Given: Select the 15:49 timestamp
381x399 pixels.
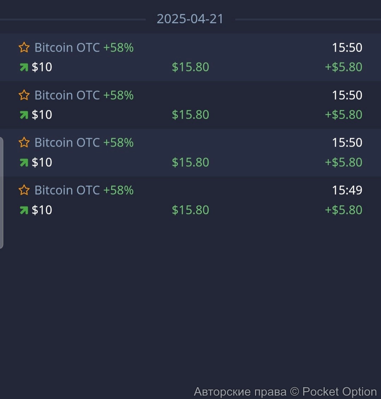Looking at the screenshot, I should (x=347, y=190).
